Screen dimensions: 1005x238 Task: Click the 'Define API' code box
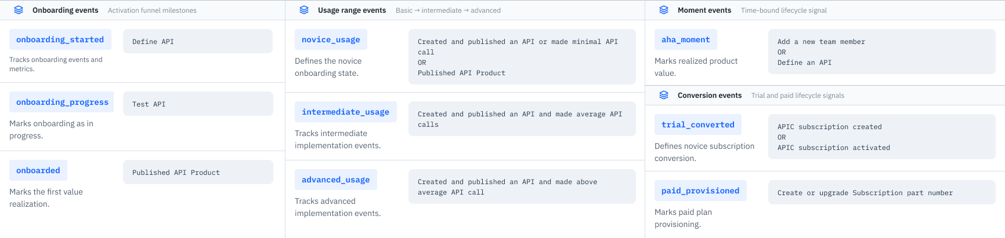pos(198,42)
